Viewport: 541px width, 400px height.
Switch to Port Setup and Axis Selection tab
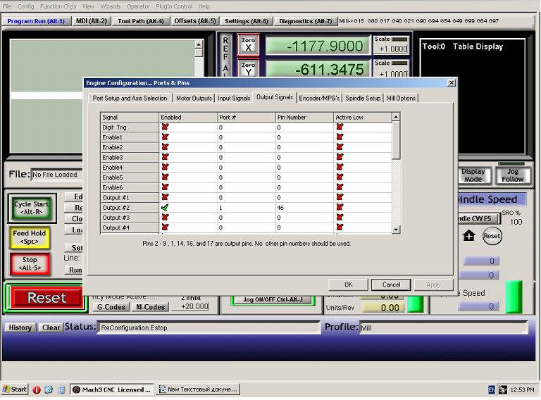pyautogui.click(x=130, y=99)
